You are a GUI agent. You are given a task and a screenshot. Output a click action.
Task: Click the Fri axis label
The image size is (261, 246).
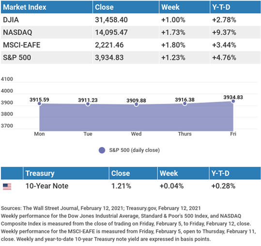point(233,134)
